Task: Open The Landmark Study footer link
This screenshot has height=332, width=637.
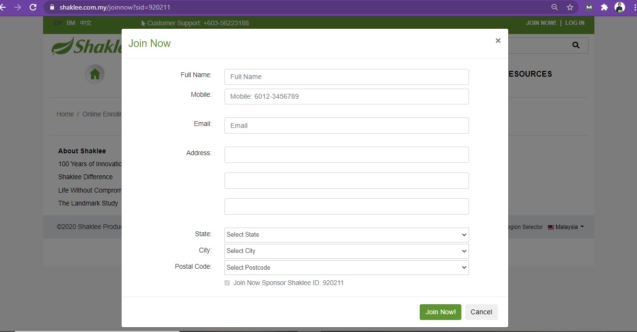Action: 88,203
